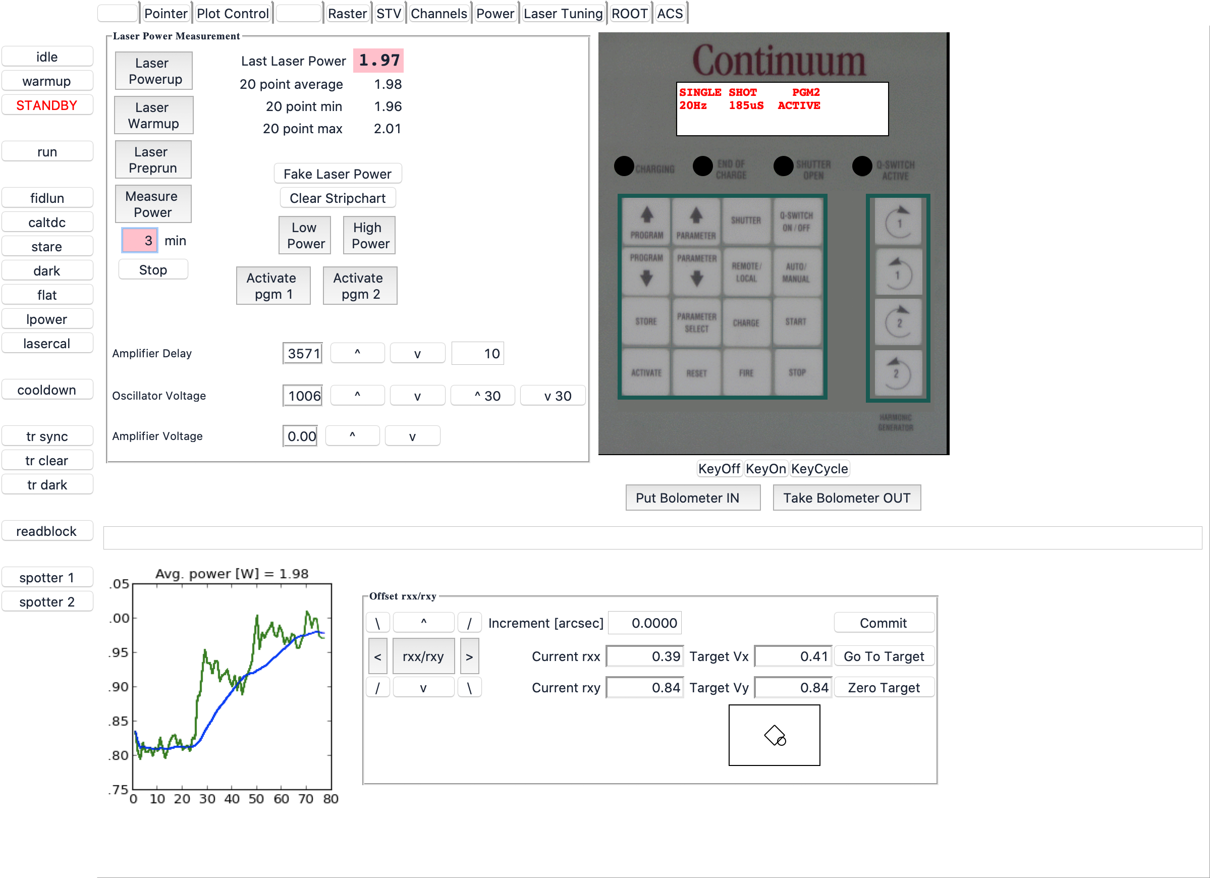Switch to the Pointer tab

pos(166,13)
